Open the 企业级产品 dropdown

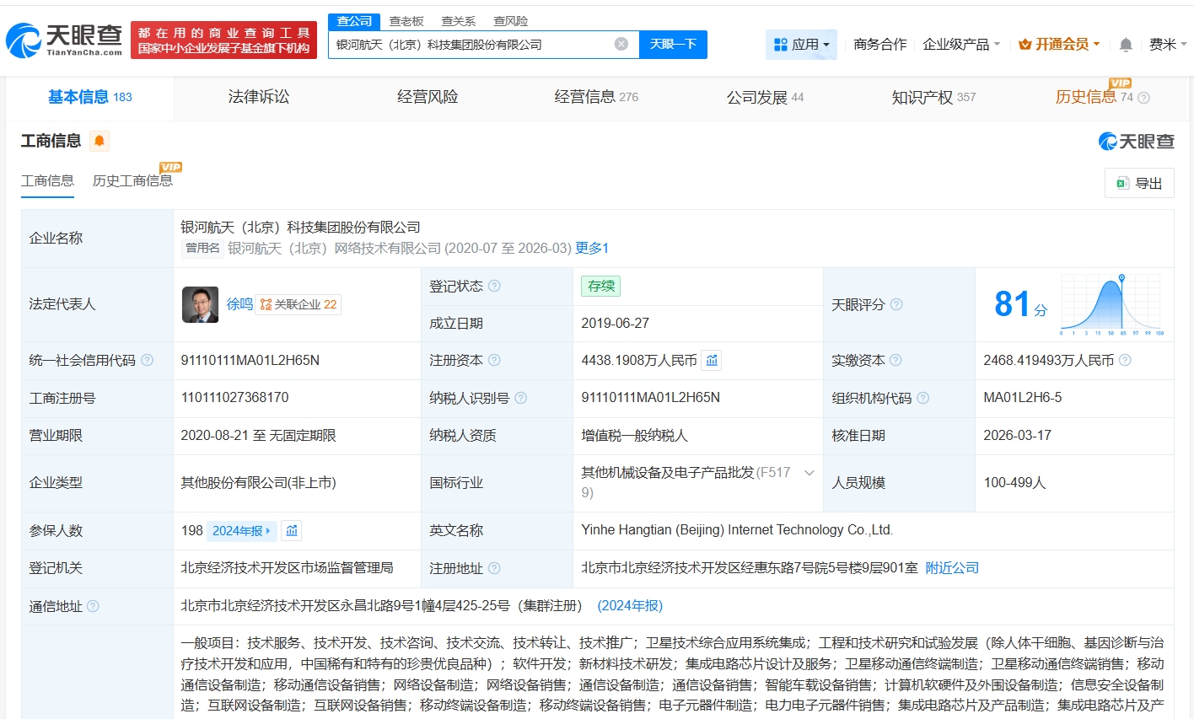pos(961,45)
